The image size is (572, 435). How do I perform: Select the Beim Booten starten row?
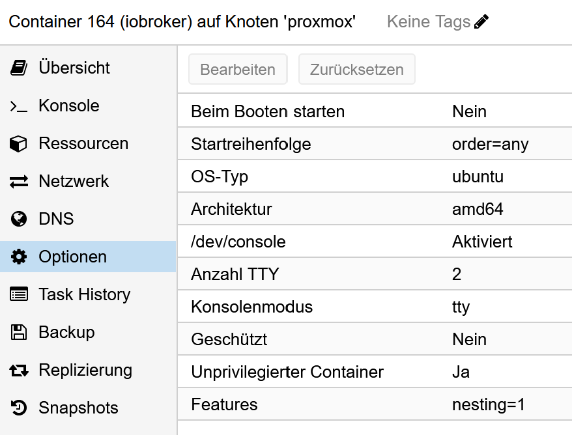click(x=375, y=111)
